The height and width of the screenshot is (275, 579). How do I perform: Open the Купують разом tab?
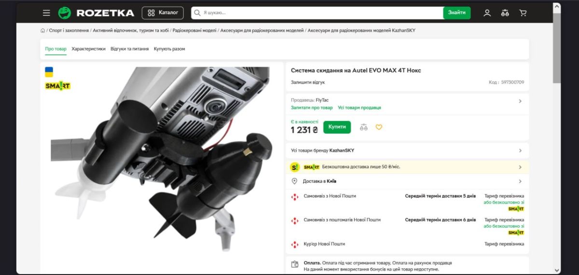point(169,49)
